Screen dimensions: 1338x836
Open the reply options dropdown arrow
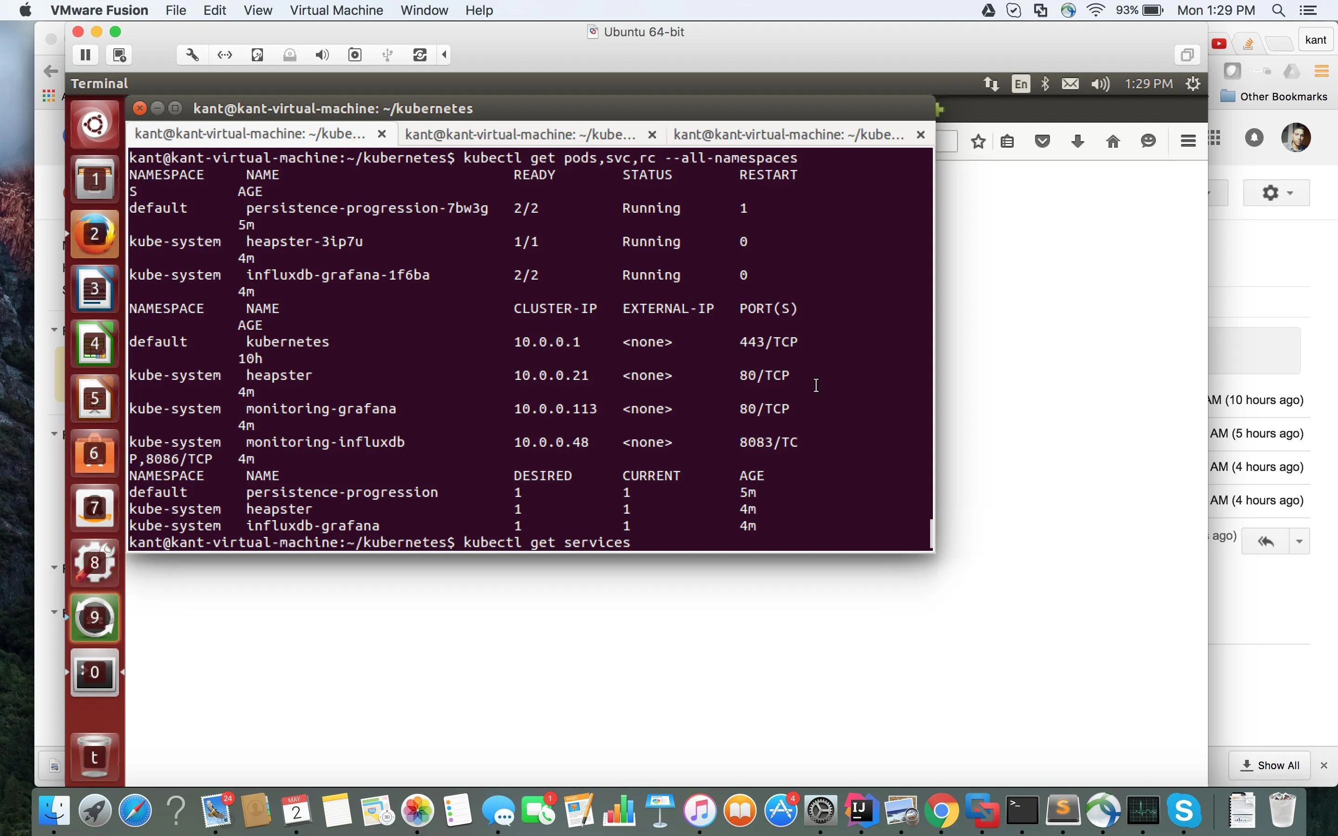pyautogui.click(x=1299, y=541)
